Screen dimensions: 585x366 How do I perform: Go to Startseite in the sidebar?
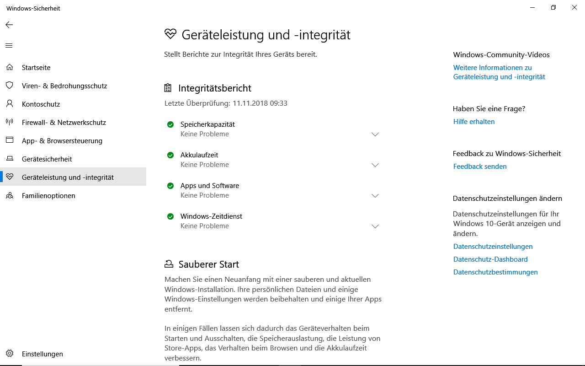click(x=73, y=67)
